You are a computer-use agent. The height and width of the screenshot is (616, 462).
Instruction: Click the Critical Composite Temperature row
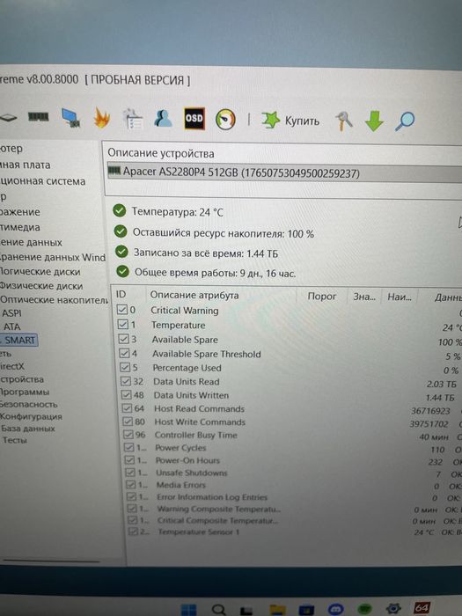coord(295,521)
